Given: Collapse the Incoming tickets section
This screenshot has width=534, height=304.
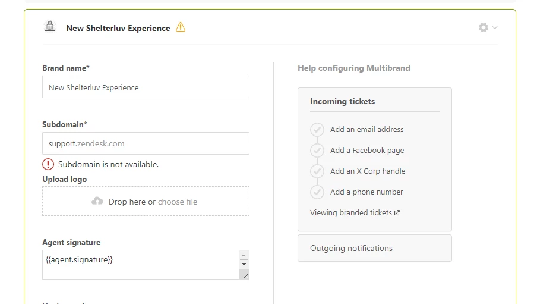Looking at the screenshot, I should pyautogui.click(x=342, y=101).
